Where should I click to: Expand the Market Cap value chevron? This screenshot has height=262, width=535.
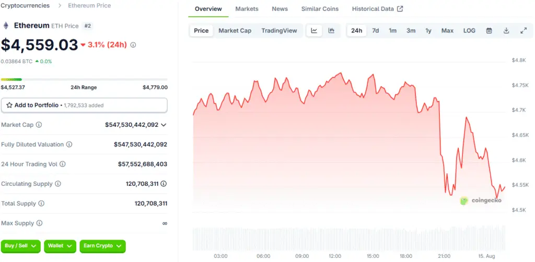(x=164, y=125)
